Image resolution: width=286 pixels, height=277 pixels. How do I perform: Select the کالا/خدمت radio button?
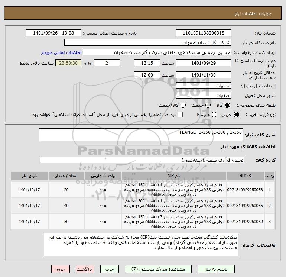(183, 105)
